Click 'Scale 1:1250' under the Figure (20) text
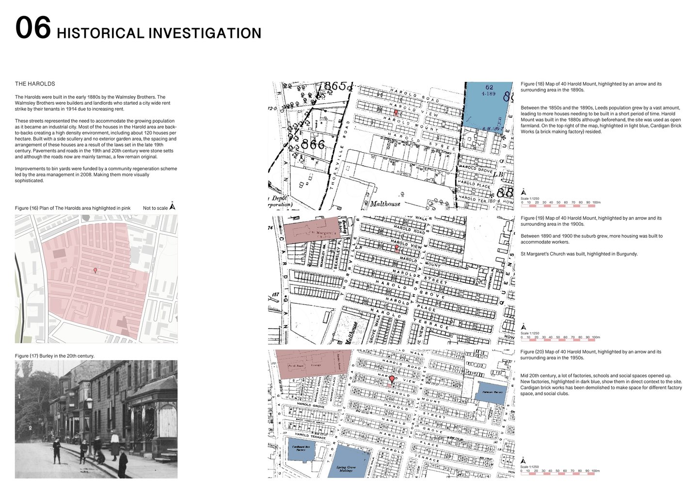The height and width of the screenshot is (493, 698). [530, 467]
